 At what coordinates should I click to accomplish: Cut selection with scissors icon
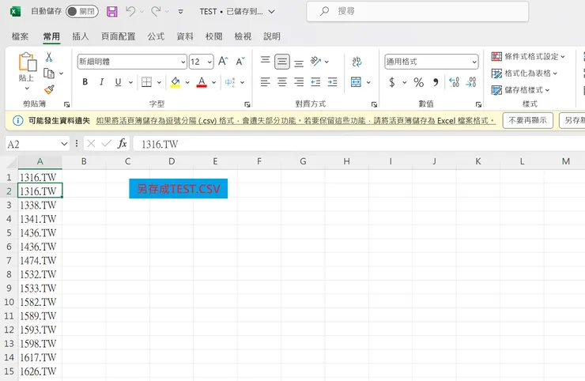click(x=49, y=57)
